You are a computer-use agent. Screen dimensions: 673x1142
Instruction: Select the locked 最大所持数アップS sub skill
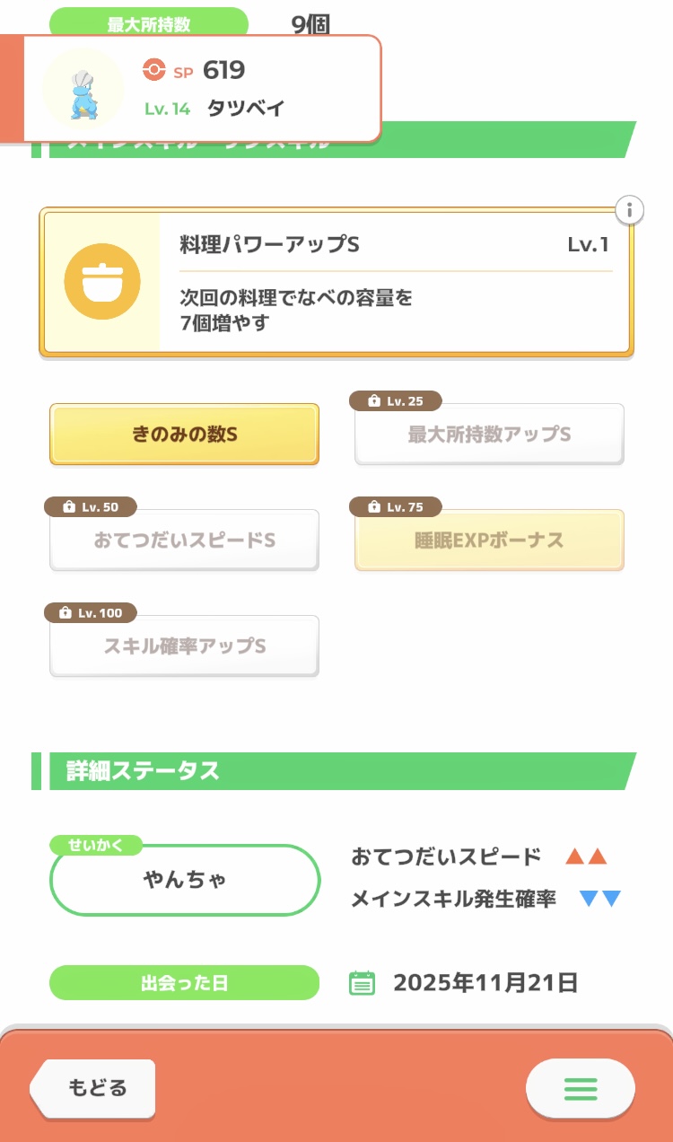click(489, 435)
